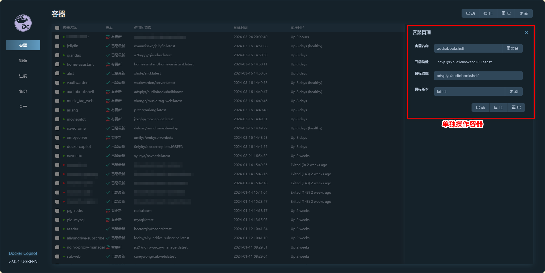
Task: Click the up-to-date checkmark icon for jellyfin
Action: click(108, 46)
